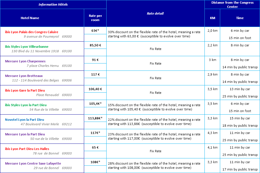The width and height of the screenshot is (260, 173).
Task: Select the rate cell '63€*'
Action: click(x=95, y=31)
